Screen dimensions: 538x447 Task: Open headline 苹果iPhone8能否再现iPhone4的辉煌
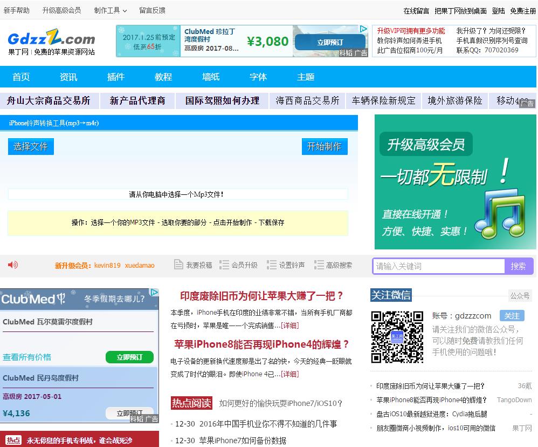(262, 344)
